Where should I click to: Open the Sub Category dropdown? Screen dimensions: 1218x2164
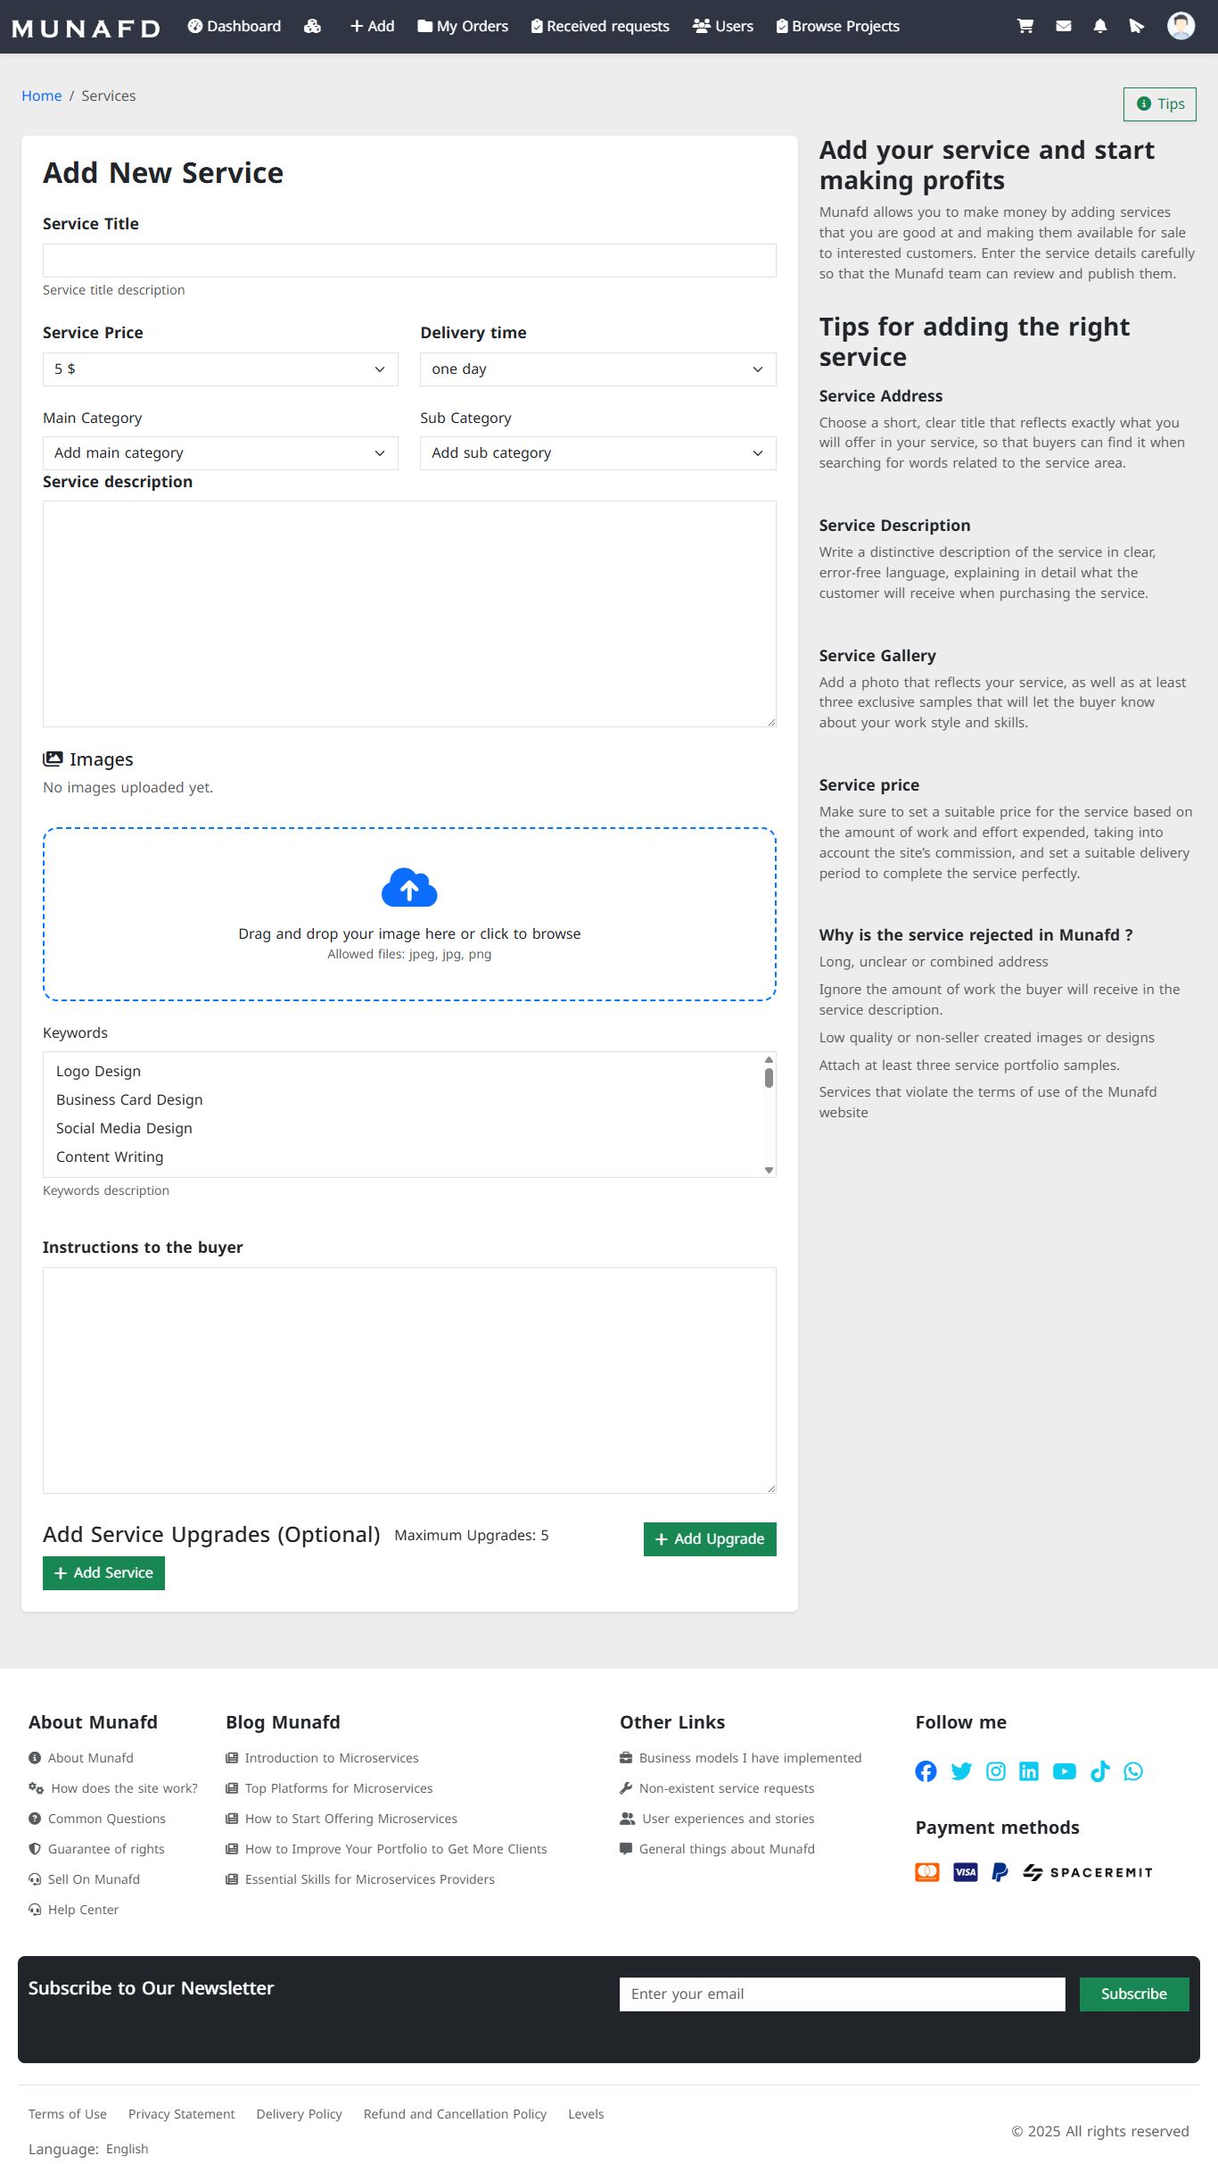click(597, 453)
